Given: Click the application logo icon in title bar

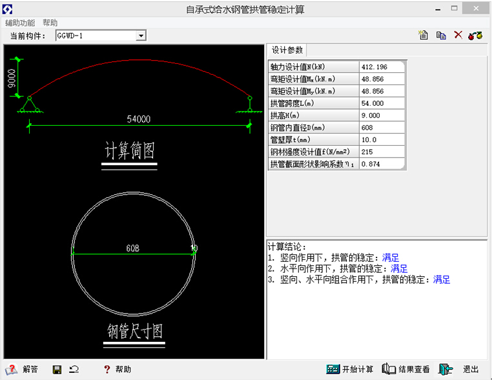Looking at the screenshot, I should click(x=7, y=10).
